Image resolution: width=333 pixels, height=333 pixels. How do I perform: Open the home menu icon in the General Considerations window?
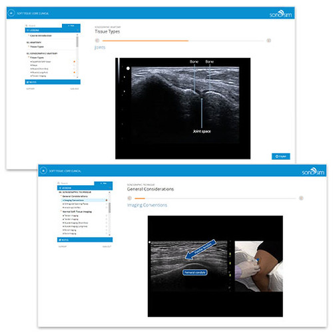[43, 170]
